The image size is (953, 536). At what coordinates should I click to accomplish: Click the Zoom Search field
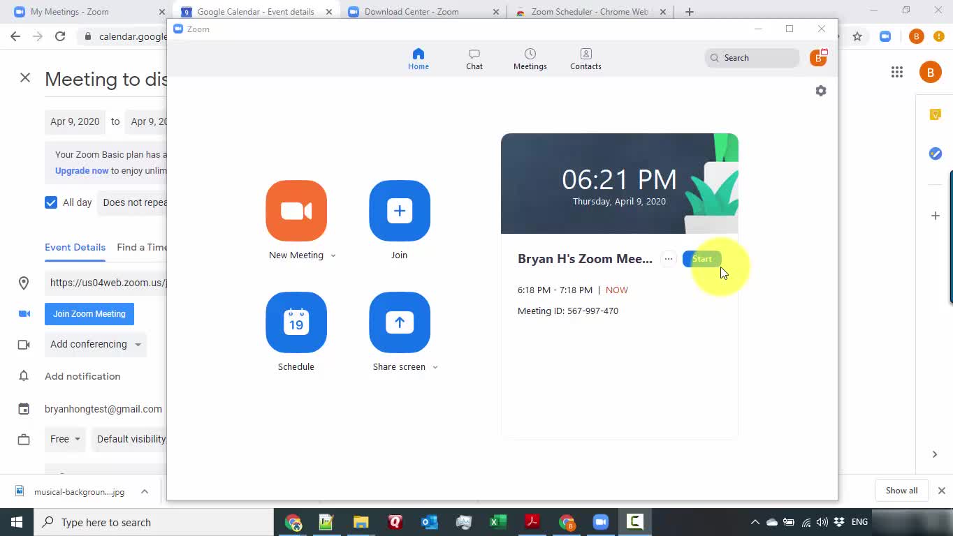pyautogui.click(x=752, y=58)
